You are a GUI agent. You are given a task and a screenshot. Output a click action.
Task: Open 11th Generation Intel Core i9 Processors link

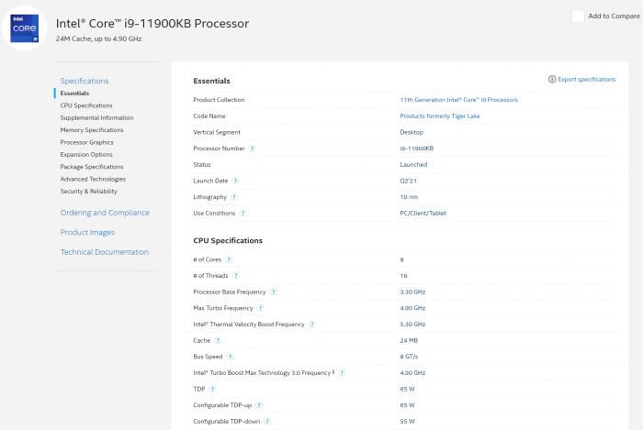tap(459, 99)
